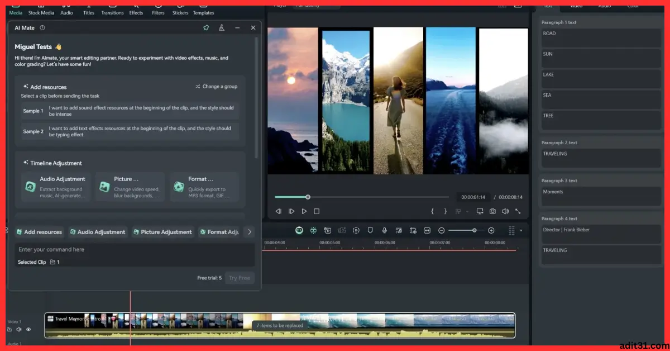Open the audio track music list icon
The image size is (670, 351).
point(399,230)
